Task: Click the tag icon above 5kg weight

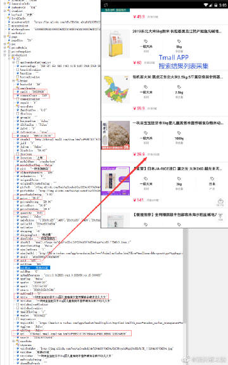Action: [179, 42]
